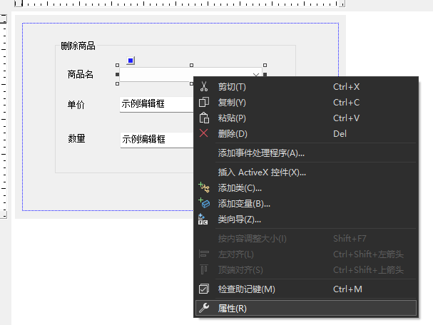Viewport: 433px width, 325px height.
Task: Select 检查助记键(M) menu entry
Action: [x=306, y=289]
